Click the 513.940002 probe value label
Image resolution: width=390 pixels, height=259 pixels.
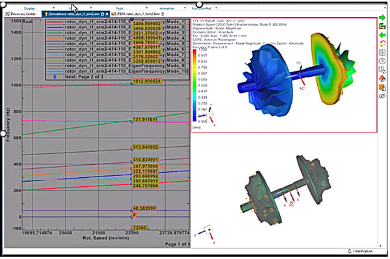coord(145,147)
